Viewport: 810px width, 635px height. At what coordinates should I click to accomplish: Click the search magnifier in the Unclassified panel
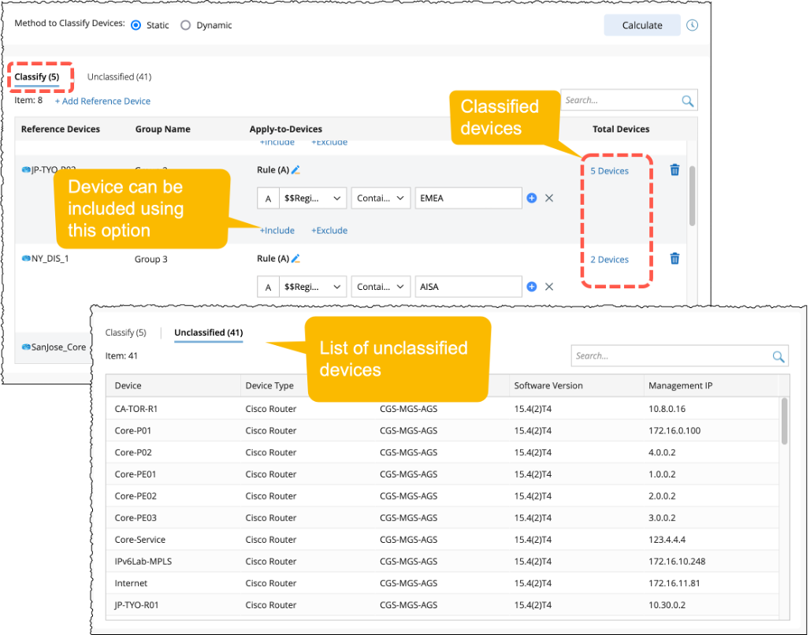(x=778, y=357)
